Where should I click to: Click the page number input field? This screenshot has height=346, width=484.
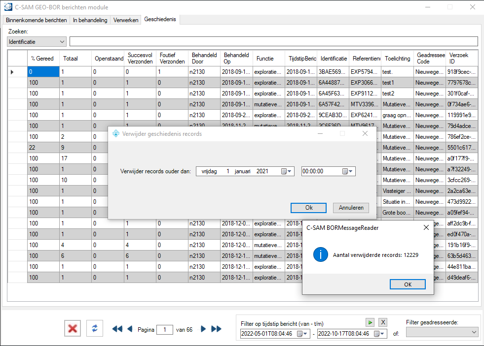[x=164, y=330]
